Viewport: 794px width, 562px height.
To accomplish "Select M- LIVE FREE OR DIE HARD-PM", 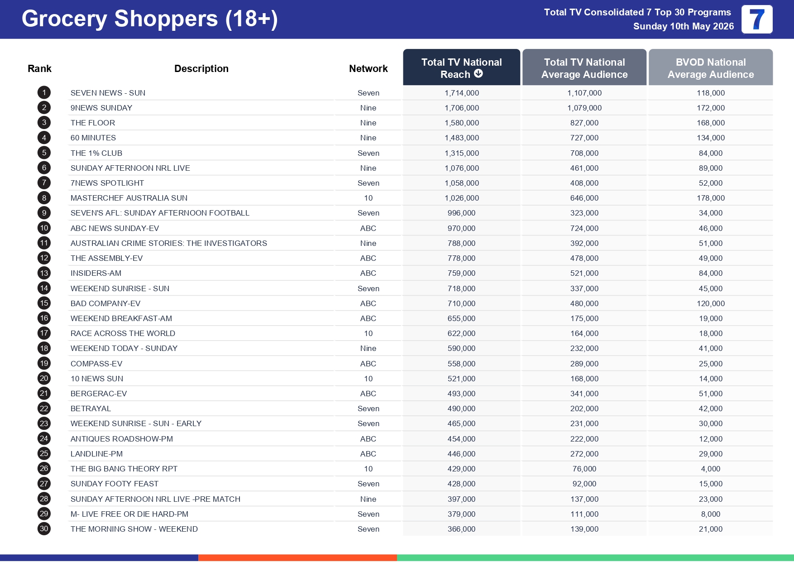I will [129, 514].
